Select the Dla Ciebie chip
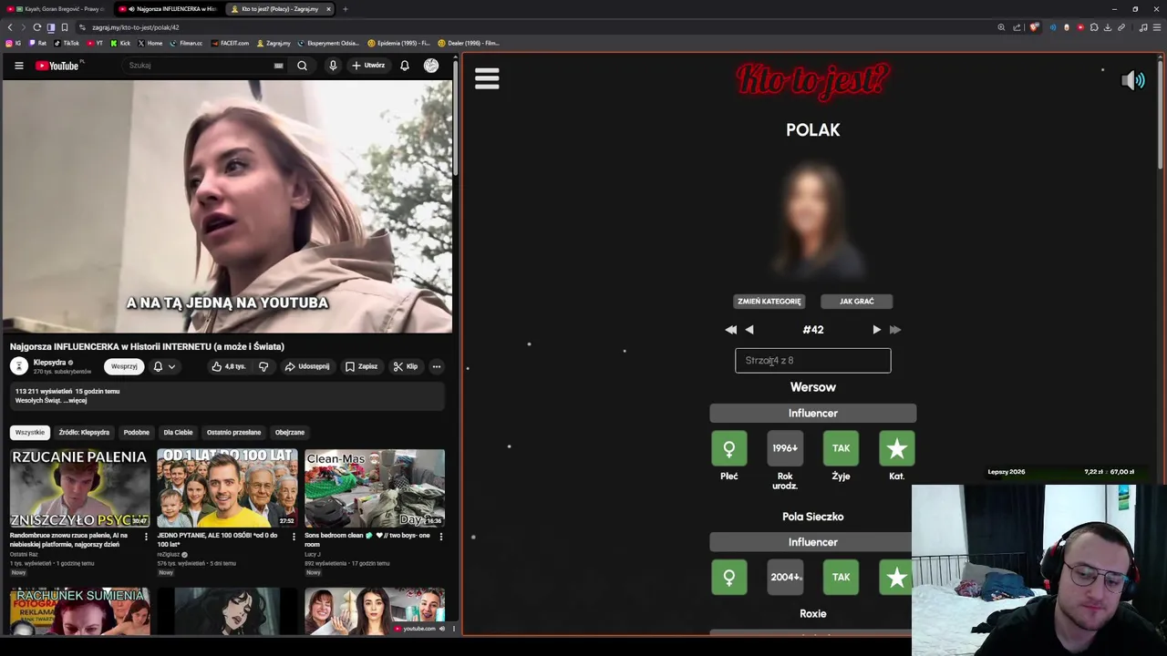The height and width of the screenshot is (656, 1167). 178,432
